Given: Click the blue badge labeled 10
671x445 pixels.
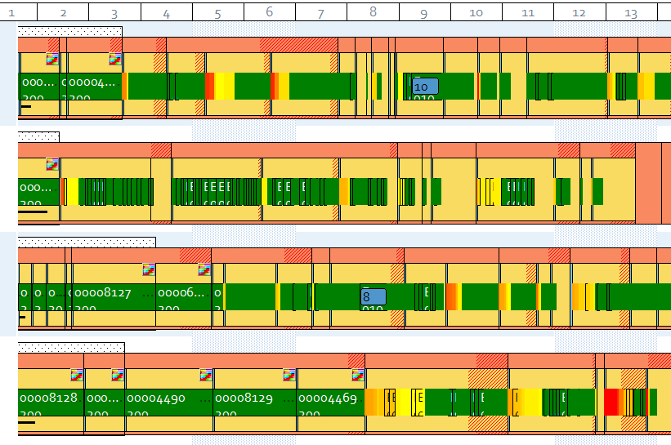Looking at the screenshot, I should [x=425, y=87].
